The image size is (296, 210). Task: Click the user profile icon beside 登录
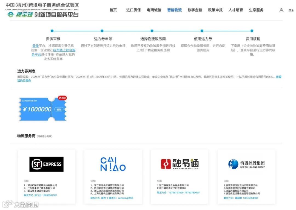(x=281, y=10)
